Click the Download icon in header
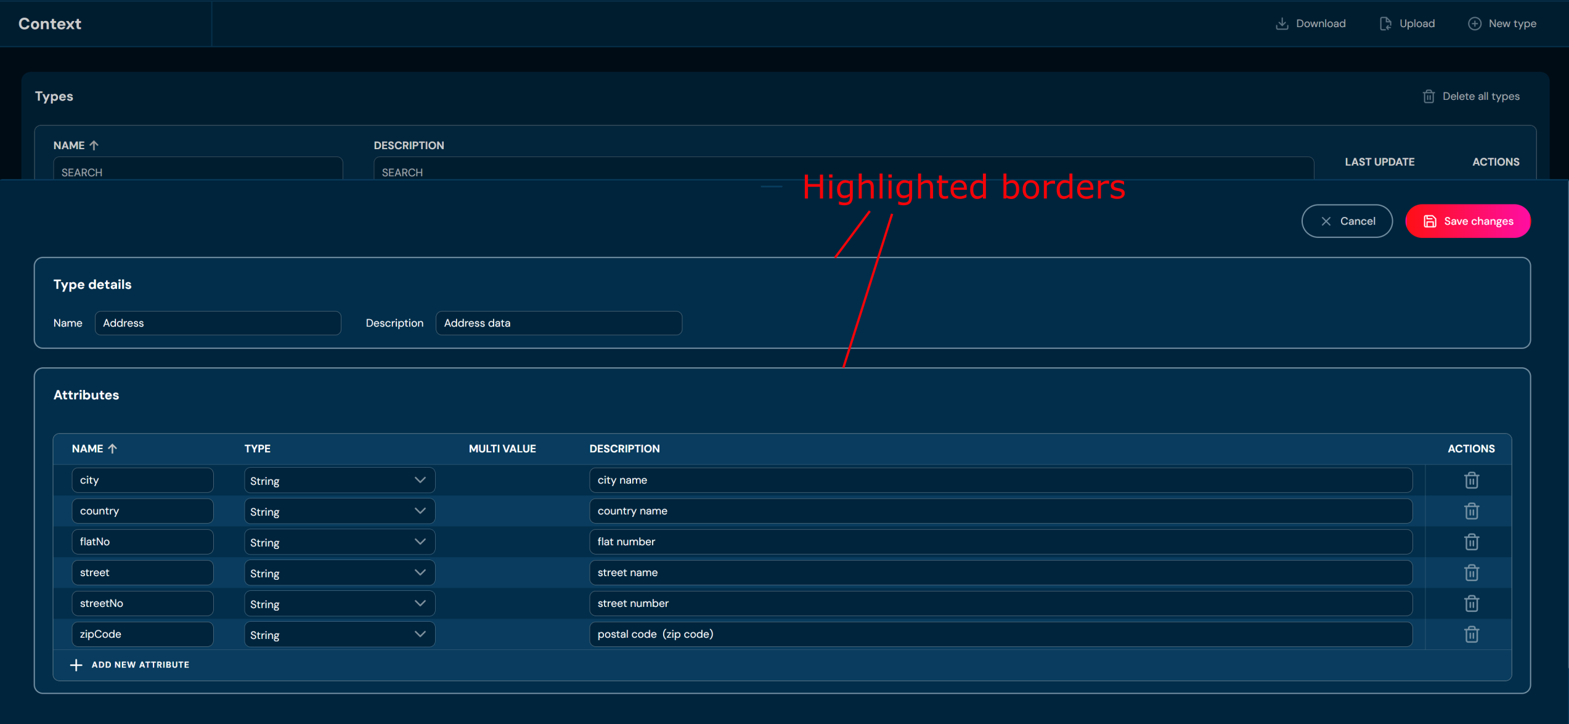The height and width of the screenshot is (724, 1569). [x=1282, y=23]
